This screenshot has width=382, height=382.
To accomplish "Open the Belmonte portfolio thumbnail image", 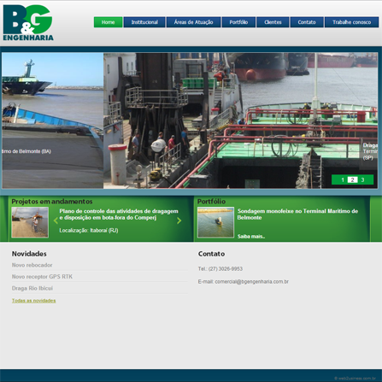I will point(215,222).
